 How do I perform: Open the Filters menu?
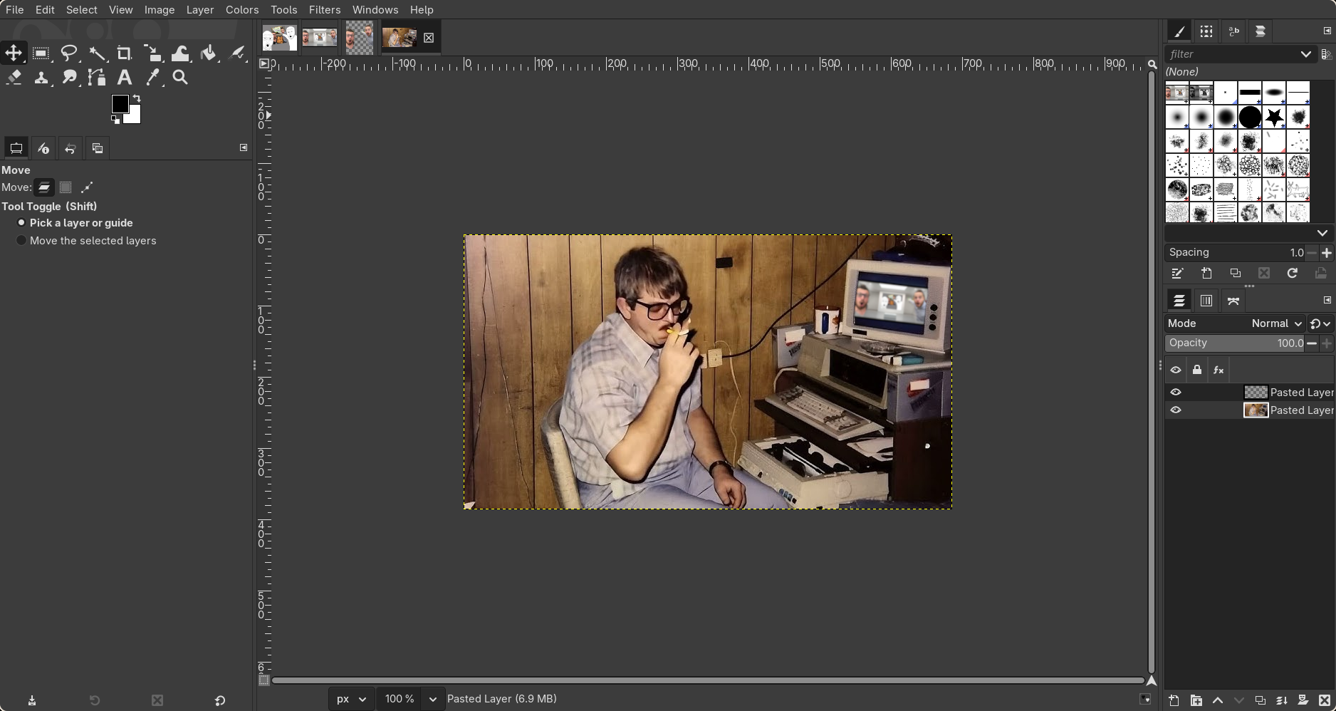tap(325, 9)
